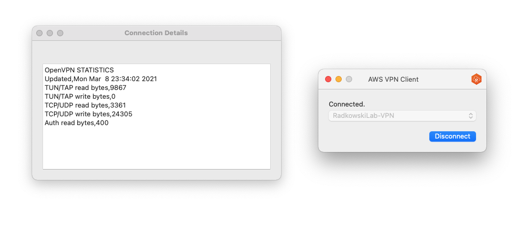Close the Connection Details window
518x229 pixels.
pos(39,33)
